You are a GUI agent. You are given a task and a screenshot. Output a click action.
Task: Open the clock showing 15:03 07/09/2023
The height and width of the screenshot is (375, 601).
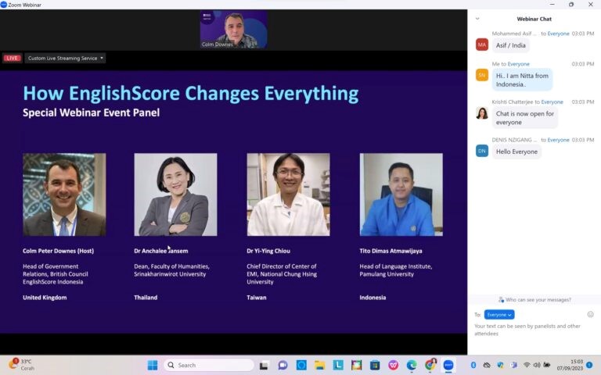click(x=571, y=365)
